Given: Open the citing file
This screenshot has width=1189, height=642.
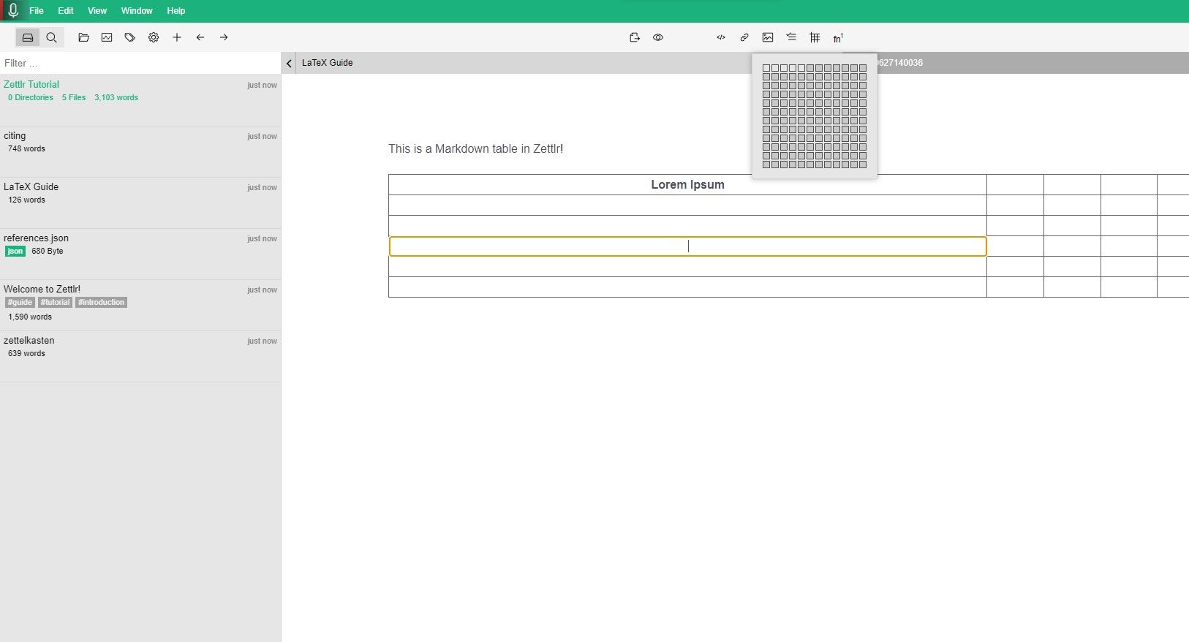Looking at the screenshot, I should click(x=140, y=151).
